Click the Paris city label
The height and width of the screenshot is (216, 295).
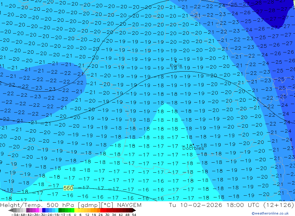[x=176, y=66]
